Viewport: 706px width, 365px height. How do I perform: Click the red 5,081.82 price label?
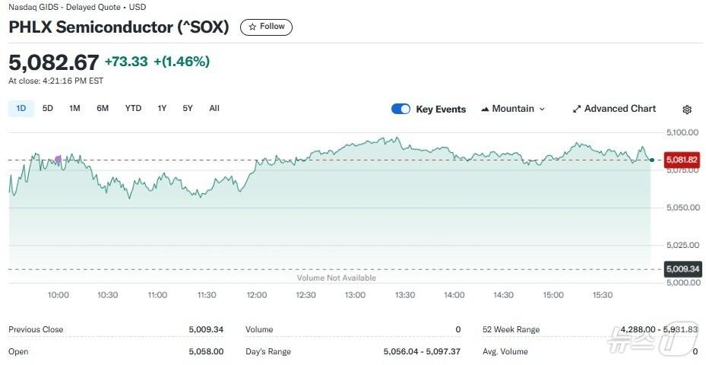(x=682, y=160)
